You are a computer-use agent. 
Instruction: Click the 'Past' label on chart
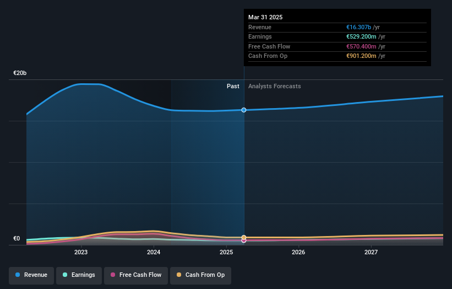(x=233, y=87)
